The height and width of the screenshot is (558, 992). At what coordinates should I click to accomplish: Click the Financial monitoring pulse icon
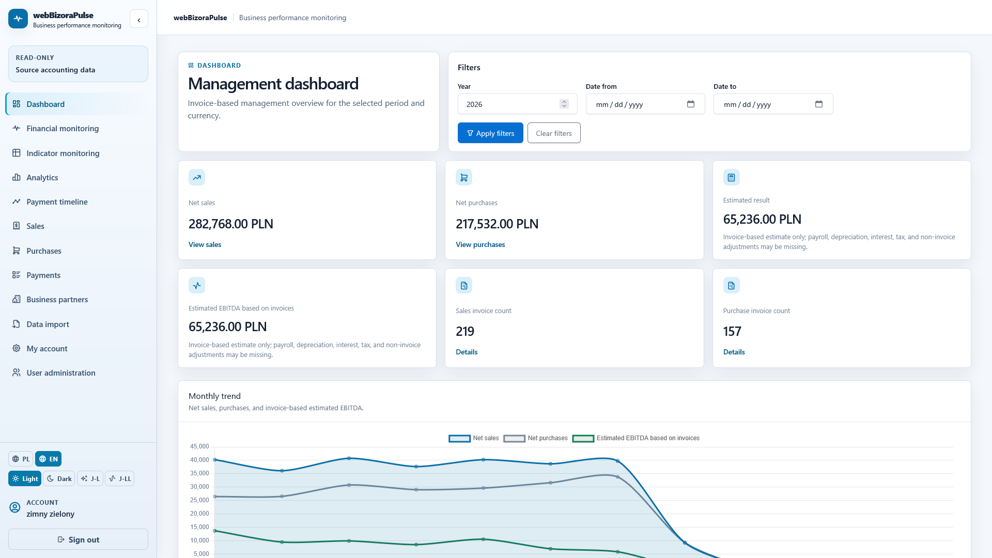[17, 128]
